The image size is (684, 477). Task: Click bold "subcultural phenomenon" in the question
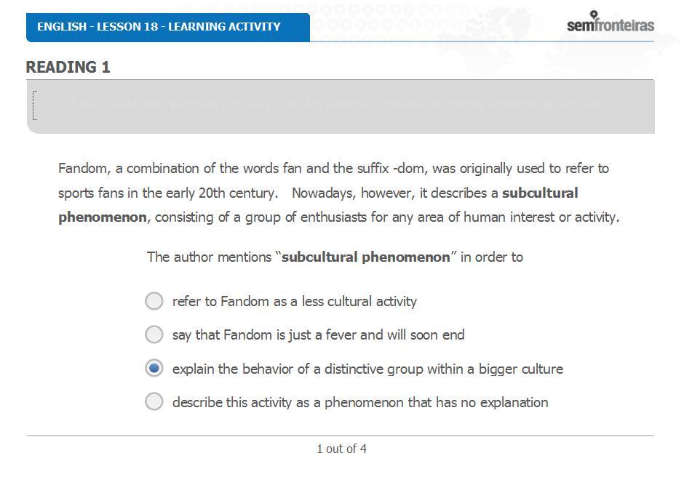pyautogui.click(x=365, y=257)
